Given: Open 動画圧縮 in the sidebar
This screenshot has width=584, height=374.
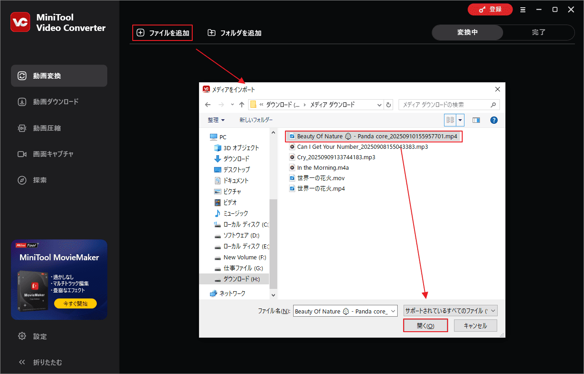Looking at the screenshot, I should pyautogui.click(x=59, y=128).
